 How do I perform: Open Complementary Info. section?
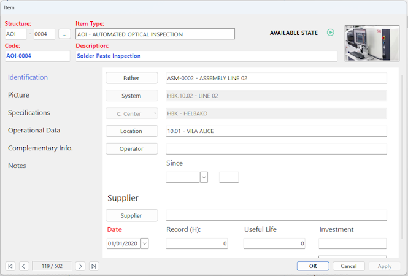coord(40,148)
